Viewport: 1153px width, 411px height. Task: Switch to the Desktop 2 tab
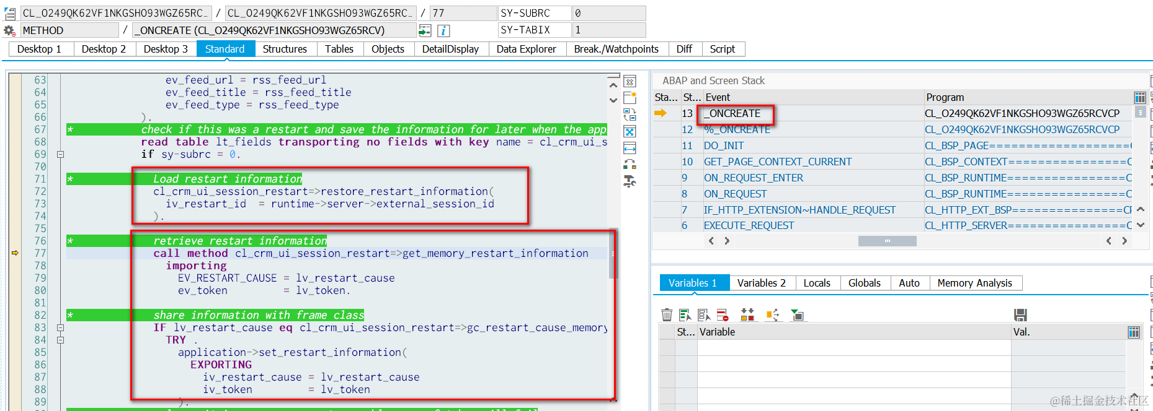104,49
